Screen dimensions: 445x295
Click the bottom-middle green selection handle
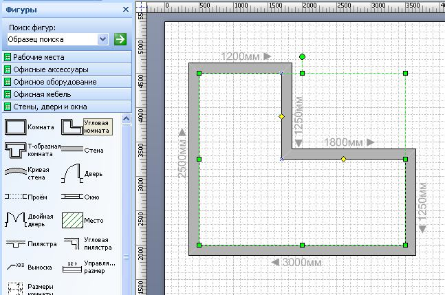(x=302, y=245)
